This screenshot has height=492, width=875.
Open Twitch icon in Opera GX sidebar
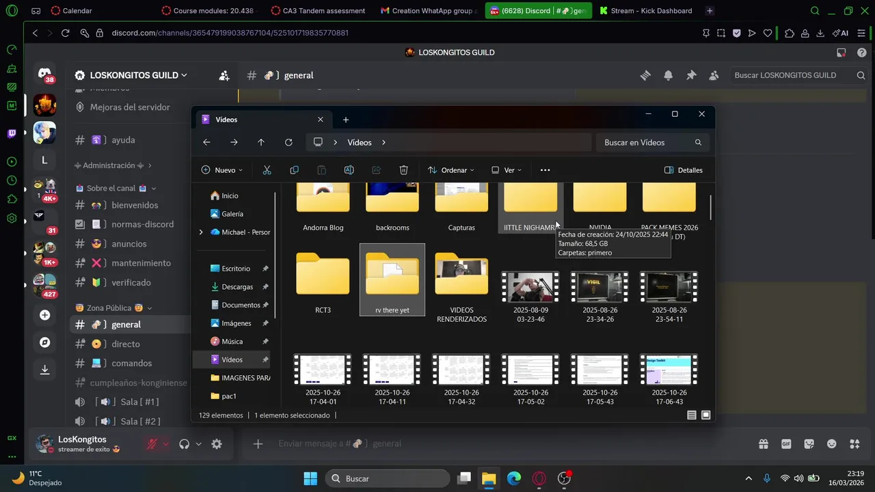(x=12, y=134)
